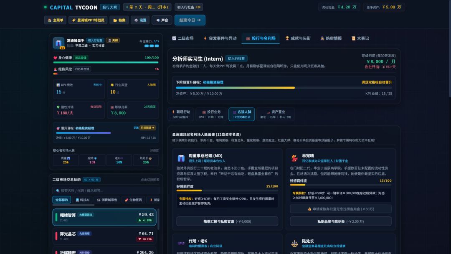Screen dimensions: 451x254
Task: Filter stocks by 生物医药
Action: pos(133,200)
